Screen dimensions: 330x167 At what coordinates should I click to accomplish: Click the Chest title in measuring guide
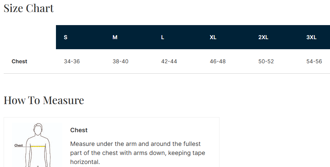point(79,130)
